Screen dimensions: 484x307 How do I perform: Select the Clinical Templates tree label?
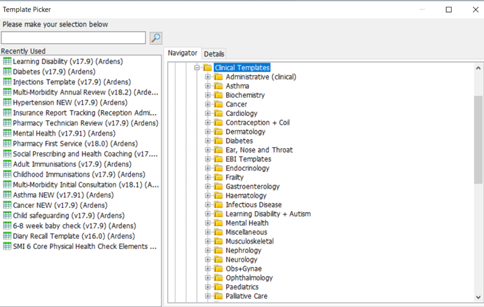pyautogui.click(x=242, y=67)
